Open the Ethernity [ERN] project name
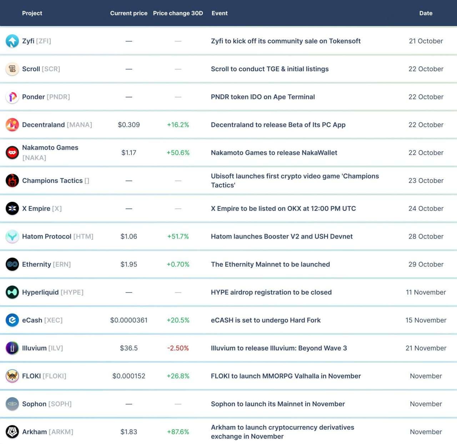This screenshot has width=457, height=444. 46,264
